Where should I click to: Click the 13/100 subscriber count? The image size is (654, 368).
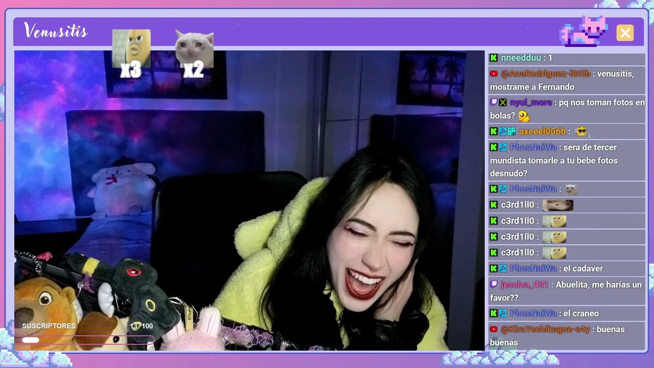[x=141, y=326]
